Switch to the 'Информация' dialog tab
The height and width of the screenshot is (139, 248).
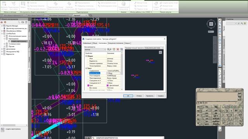(x=87, y=43)
